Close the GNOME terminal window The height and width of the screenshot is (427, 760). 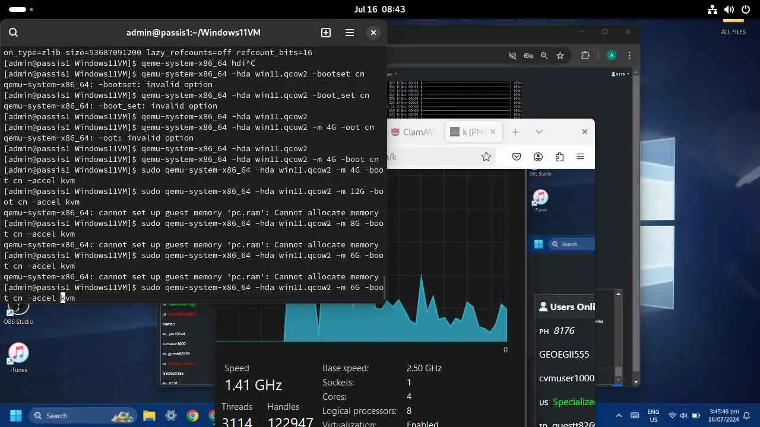tap(373, 33)
